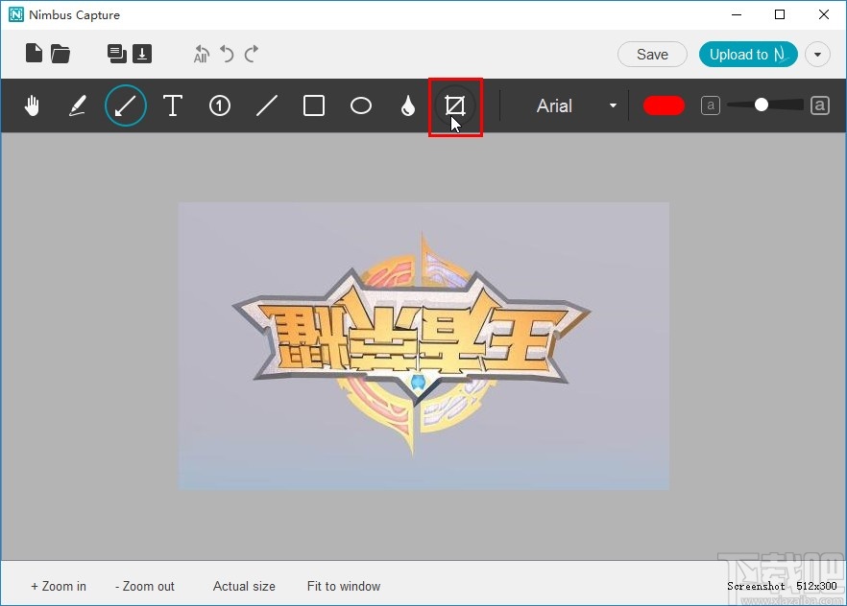The height and width of the screenshot is (606, 847).
Task: Activate the Crop tool
Action: [455, 105]
